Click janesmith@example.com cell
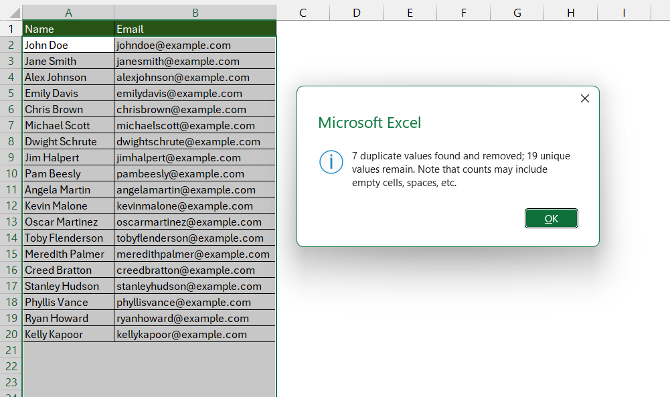Image resolution: width=670 pixels, height=397 pixels. [x=195, y=61]
